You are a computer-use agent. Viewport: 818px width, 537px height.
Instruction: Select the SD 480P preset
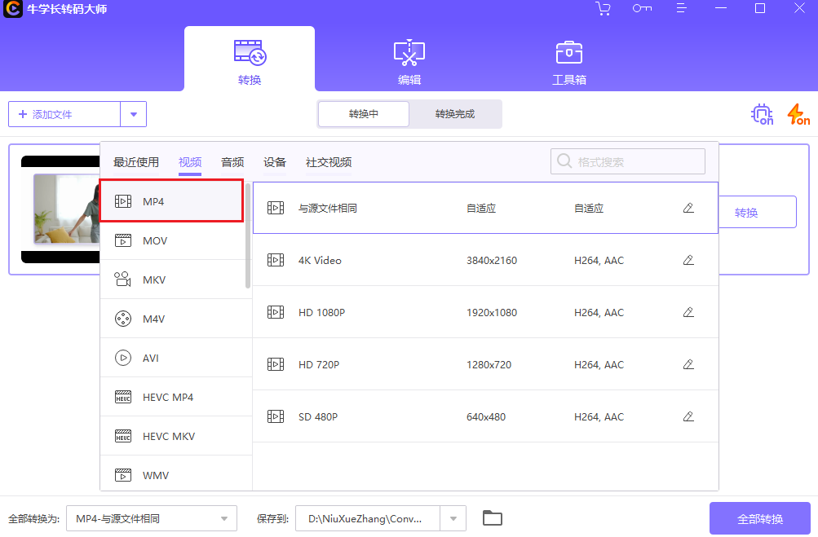(485, 416)
